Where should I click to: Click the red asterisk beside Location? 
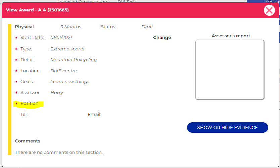pyautogui.click(x=16, y=71)
